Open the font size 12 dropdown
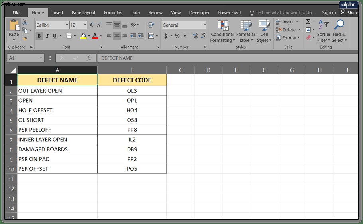Viewport: 363px width, 224px height. point(85,25)
